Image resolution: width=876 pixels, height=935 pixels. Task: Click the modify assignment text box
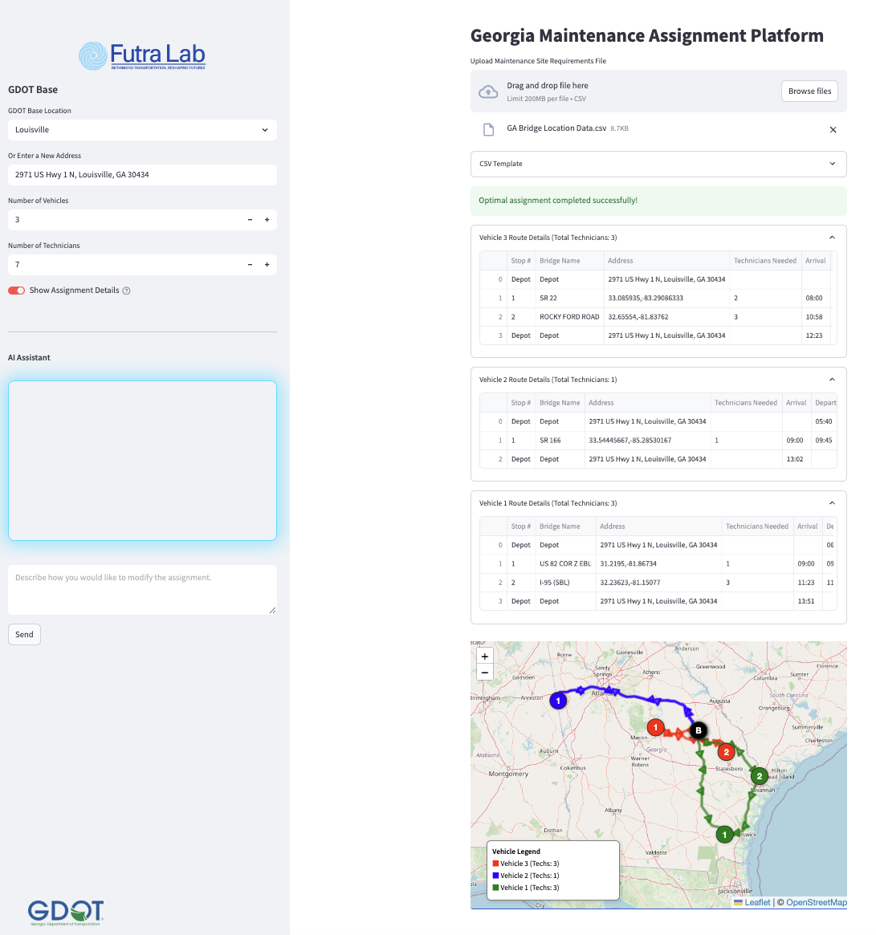click(142, 590)
